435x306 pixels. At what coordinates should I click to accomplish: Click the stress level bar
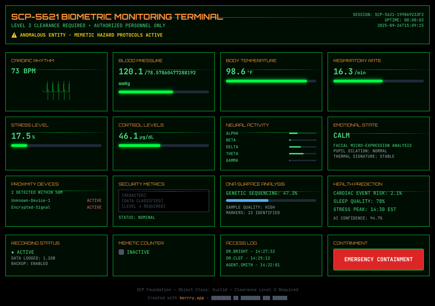pyautogui.click(x=56, y=146)
